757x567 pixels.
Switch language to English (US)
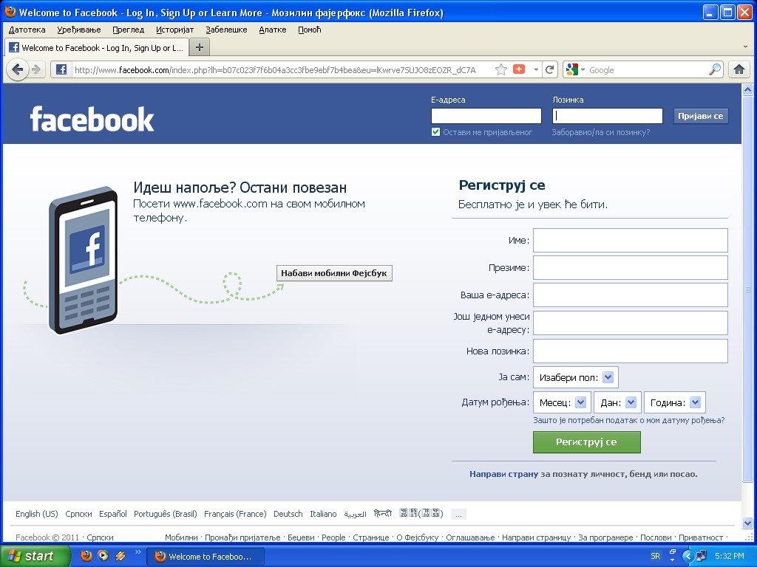tap(37, 514)
